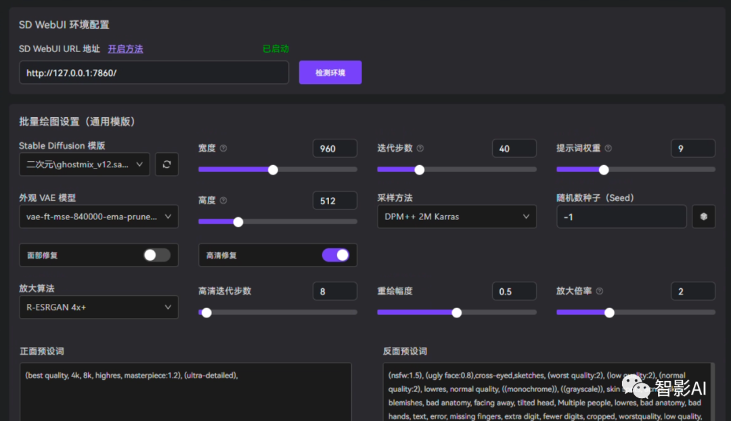731x421 pixels.
Task: Show help icon next to 高度
Action: 223,200
